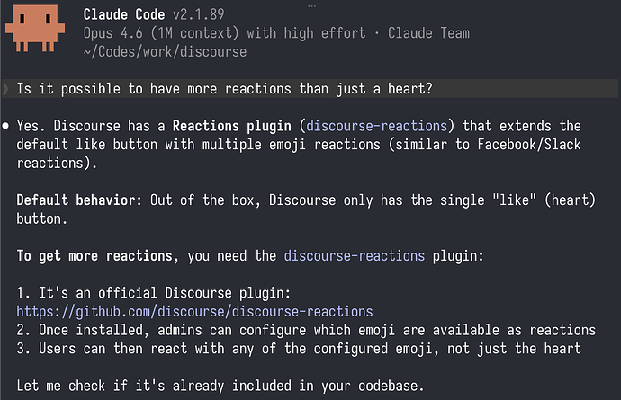Click the prompt chevron before the question
Image resolution: width=621 pixels, height=400 pixels.
(x=5, y=87)
